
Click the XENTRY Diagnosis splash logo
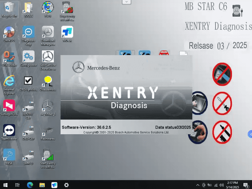pos(123,97)
